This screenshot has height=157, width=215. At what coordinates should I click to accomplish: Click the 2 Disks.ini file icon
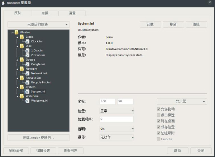[x=27, y=55]
